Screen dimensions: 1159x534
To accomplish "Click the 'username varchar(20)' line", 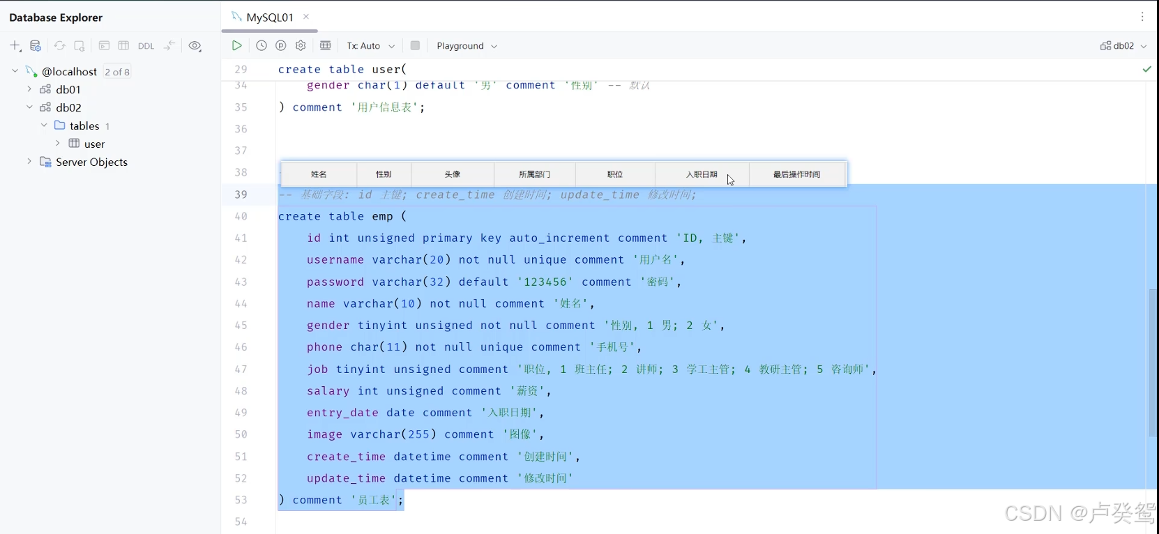I will tap(496, 260).
